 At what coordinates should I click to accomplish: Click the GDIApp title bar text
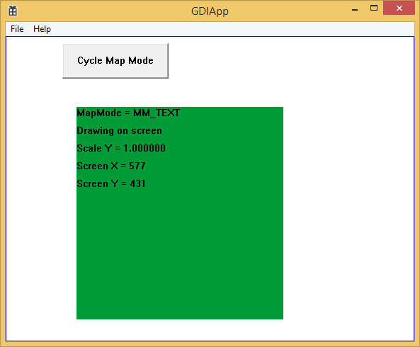[x=210, y=11]
